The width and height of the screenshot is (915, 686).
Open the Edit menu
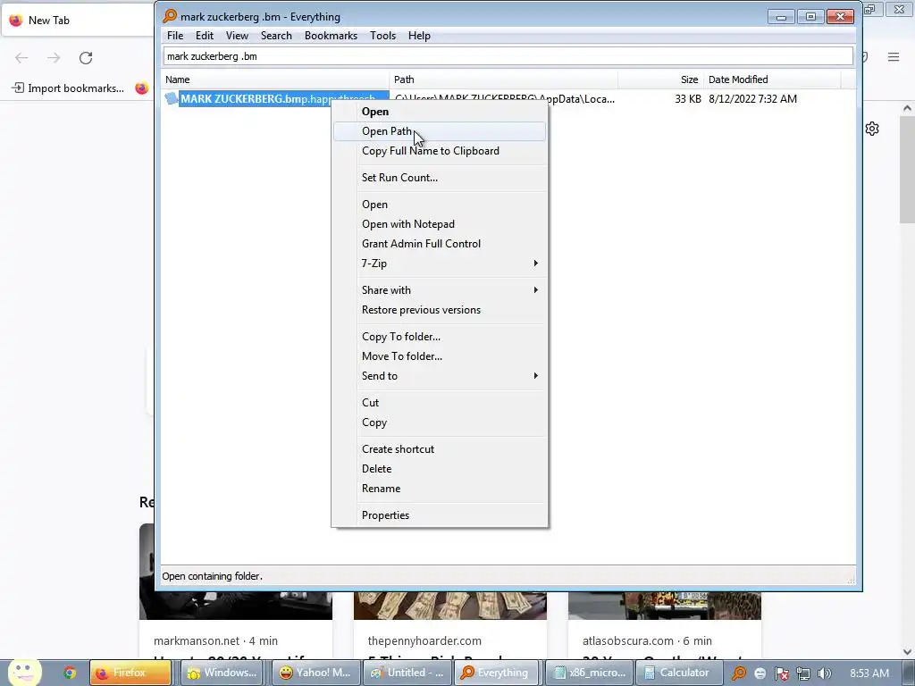point(205,36)
